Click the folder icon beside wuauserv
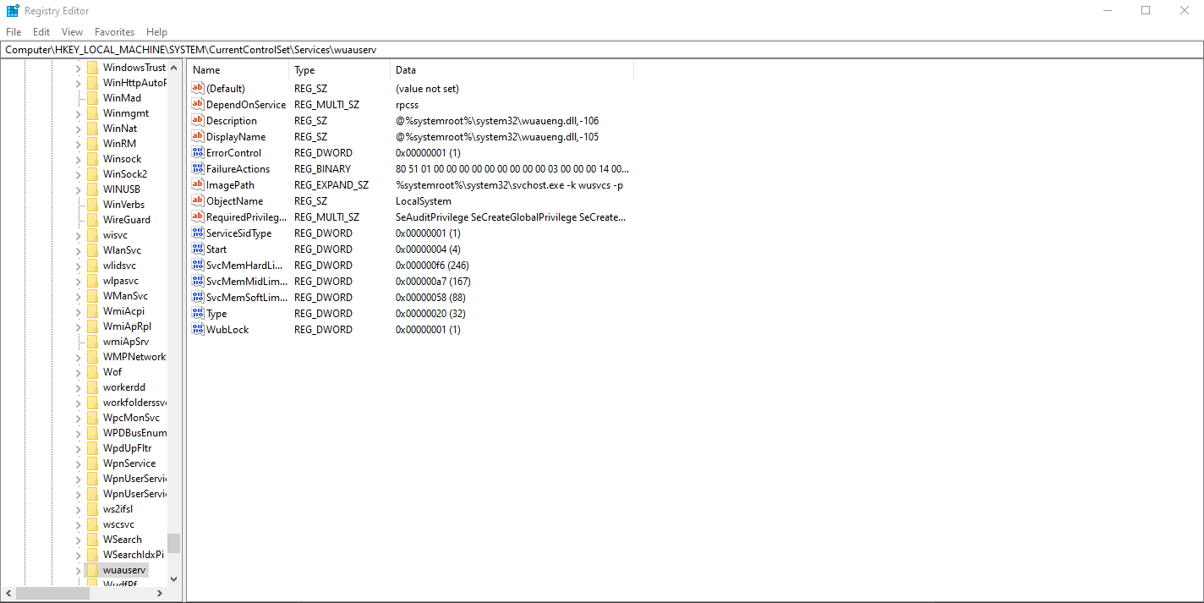Viewport: 1204px width, 603px height. pos(92,570)
